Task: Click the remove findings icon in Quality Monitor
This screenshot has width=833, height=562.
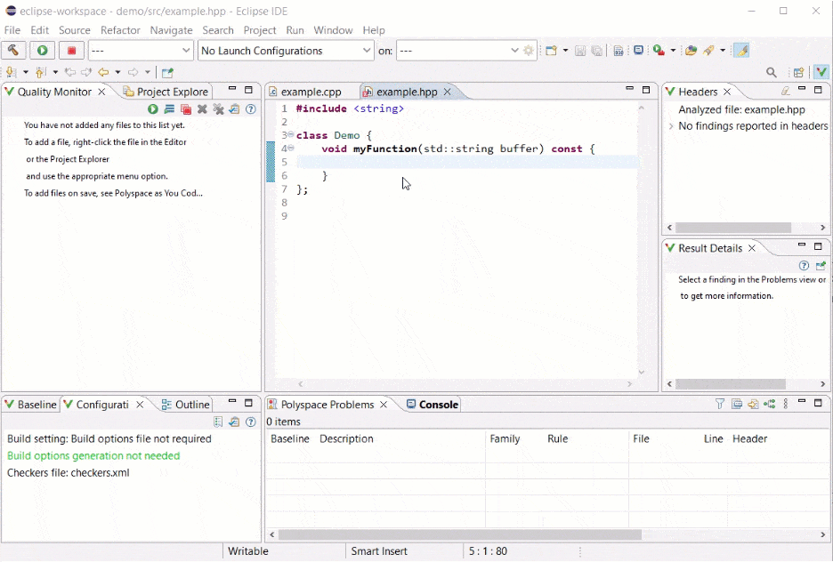Action: 203,109
